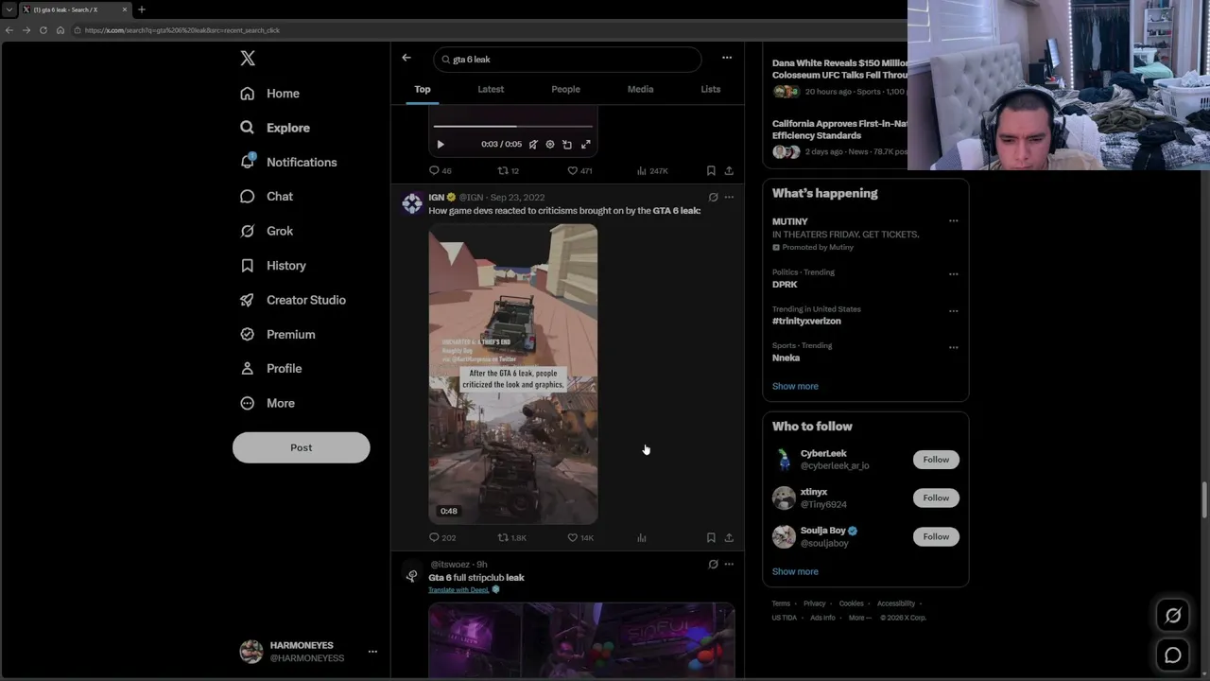1210x681 pixels.
Task: Open floating chat messages button
Action: pyautogui.click(x=1173, y=655)
